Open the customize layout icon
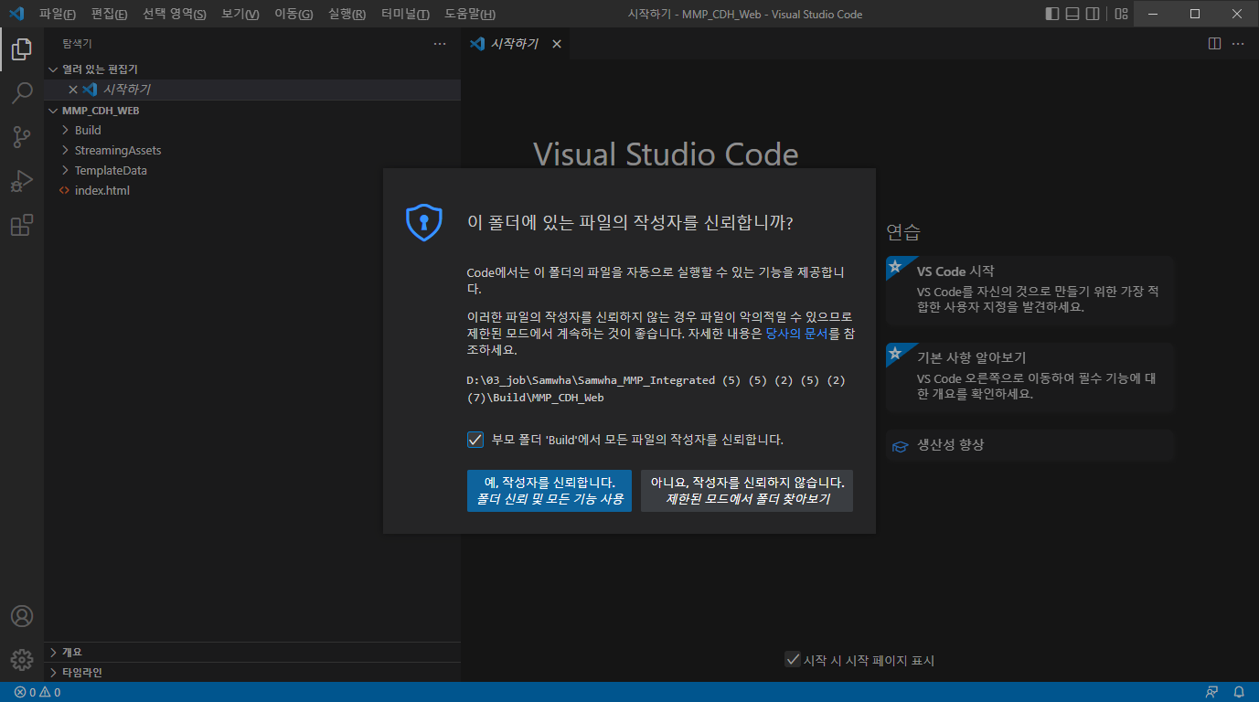Viewport: 1259px width, 702px height. click(1121, 14)
